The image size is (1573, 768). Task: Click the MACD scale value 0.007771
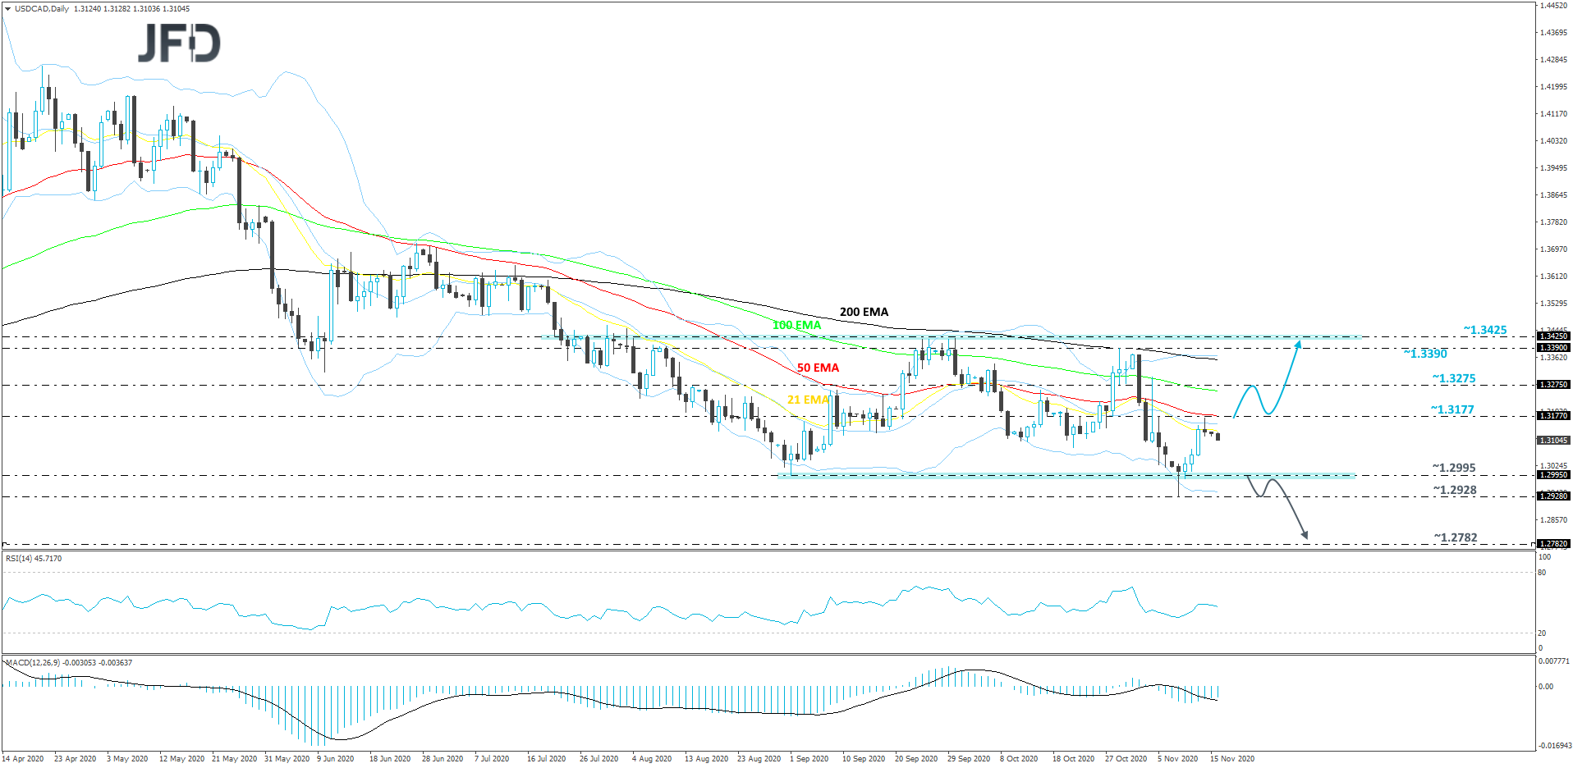1554,661
